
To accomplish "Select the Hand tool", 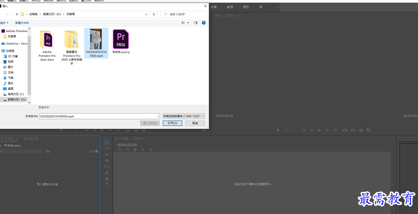I will point(107,179).
